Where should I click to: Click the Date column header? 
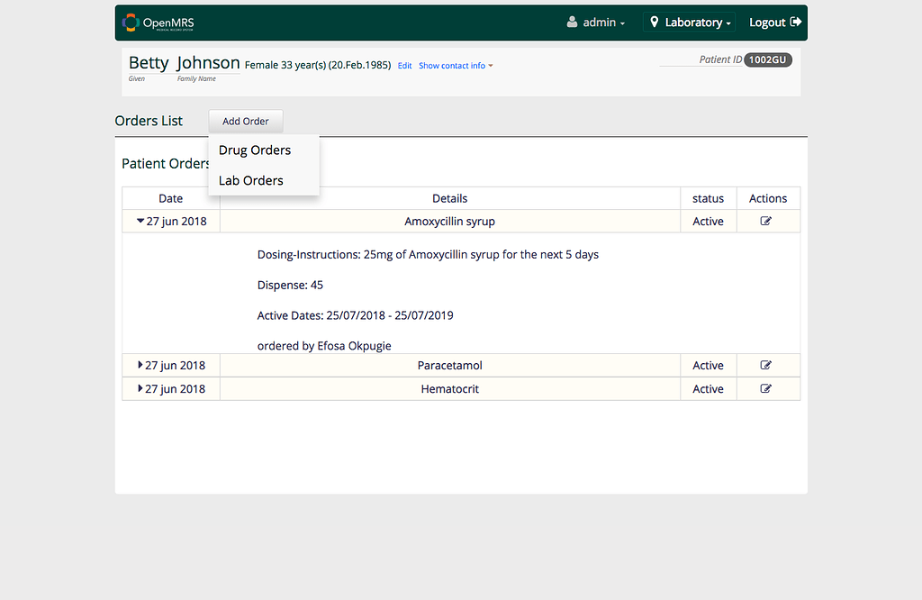point(170,197)
